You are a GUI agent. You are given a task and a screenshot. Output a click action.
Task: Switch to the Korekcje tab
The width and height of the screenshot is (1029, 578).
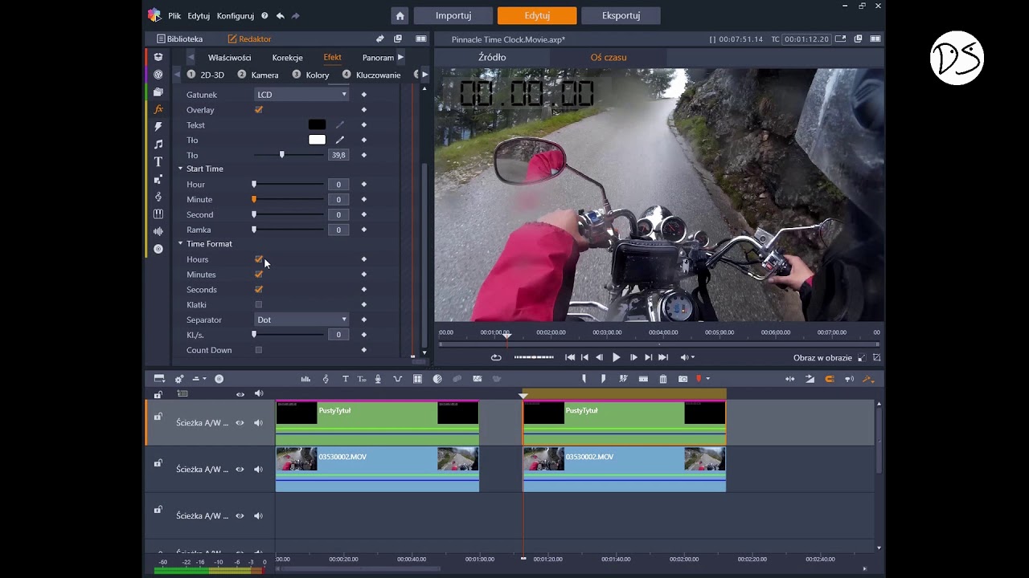coord(288,58)
